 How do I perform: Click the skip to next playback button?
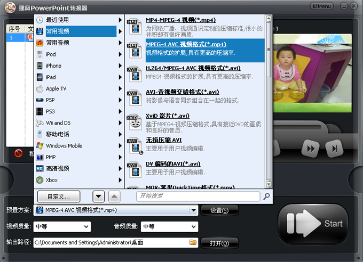pyautogui.click(x=334, y=149)
